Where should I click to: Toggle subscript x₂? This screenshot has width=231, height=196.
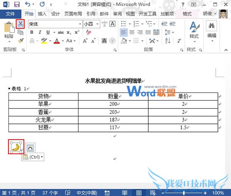[x=69, y=33]
